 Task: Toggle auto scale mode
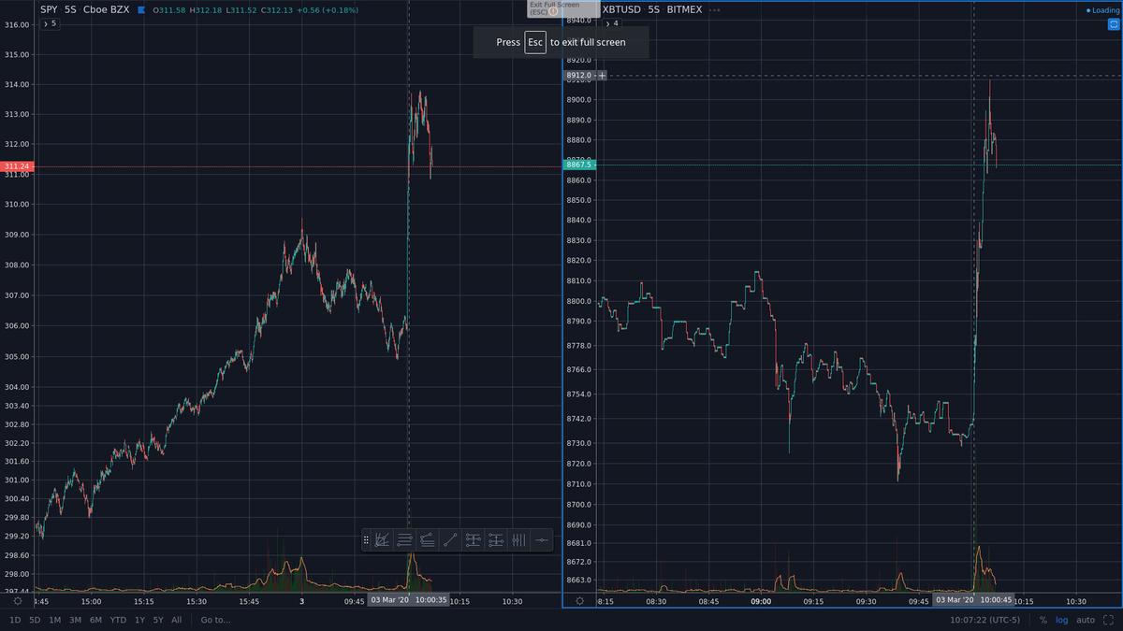tap(1086, 620)
